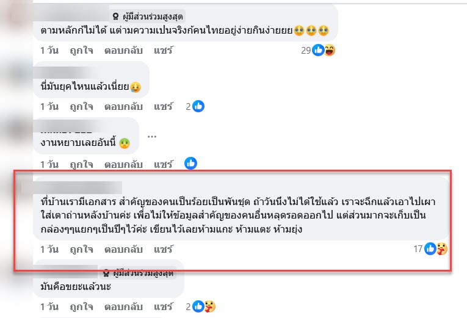Click ตอบกลับ under งานหยาบเลยอันนี้ comment
This screenshot has width=467, height=318.
pos(123,164)
